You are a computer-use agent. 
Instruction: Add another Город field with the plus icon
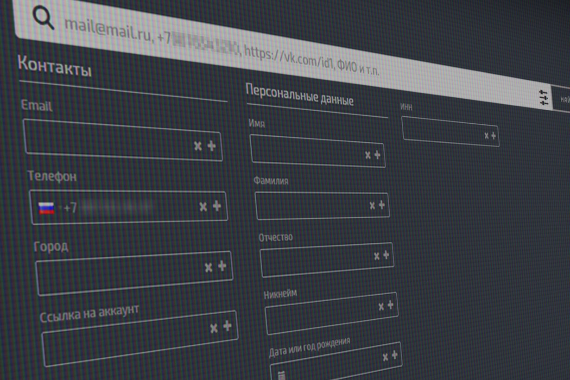pos(222,266)
